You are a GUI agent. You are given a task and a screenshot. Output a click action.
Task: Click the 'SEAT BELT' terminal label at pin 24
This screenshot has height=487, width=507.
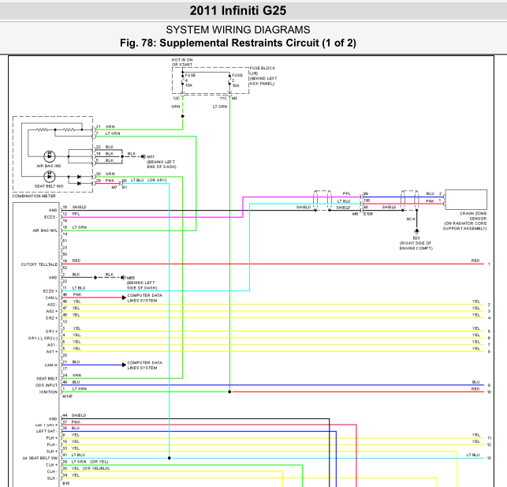pyautogui.click(x=47, y=379)
